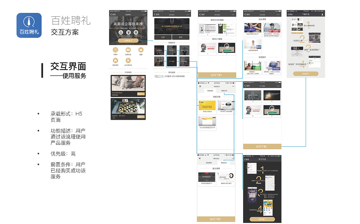Screen dimensions: 360x224
Task: Go back from the 简历模板 screen
Action: 202,14
